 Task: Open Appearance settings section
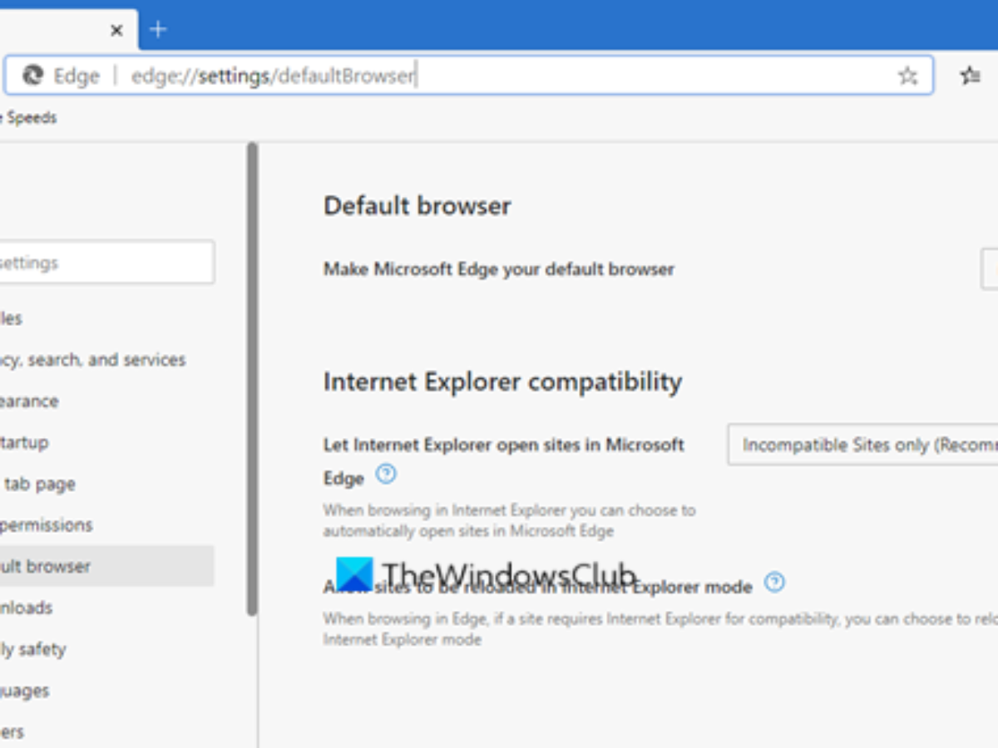[29, 401]
